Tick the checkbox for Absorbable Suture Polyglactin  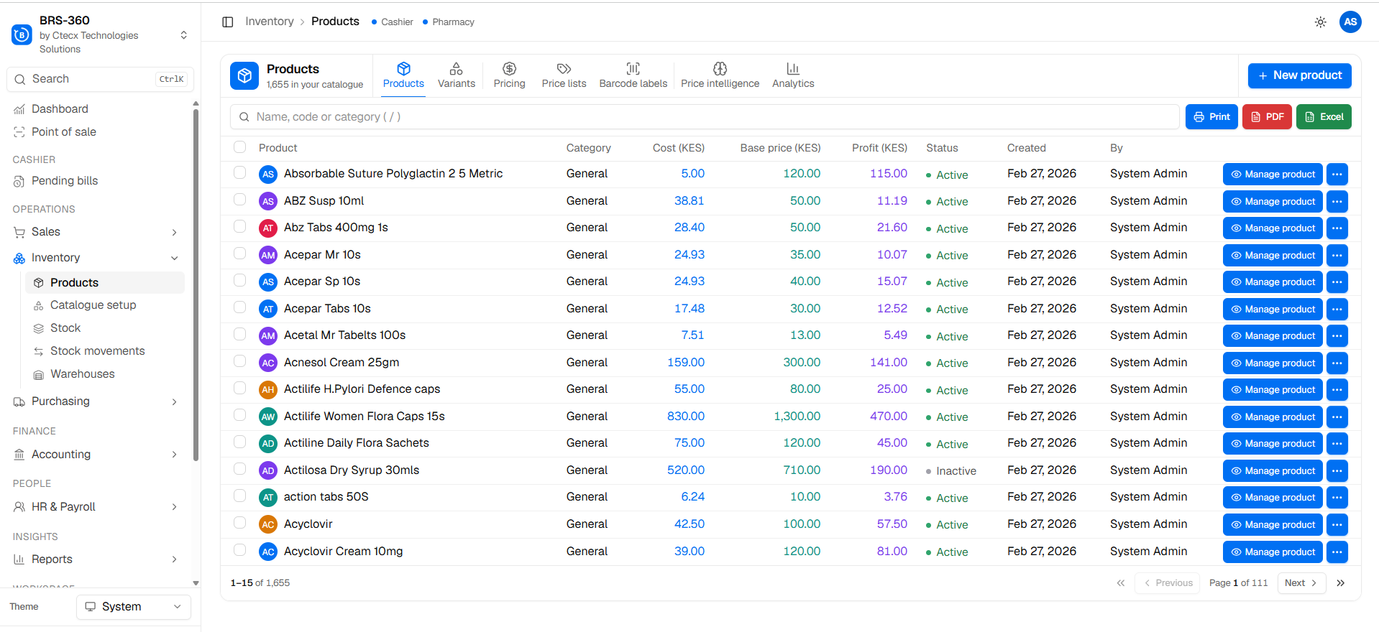click(240, 173)
